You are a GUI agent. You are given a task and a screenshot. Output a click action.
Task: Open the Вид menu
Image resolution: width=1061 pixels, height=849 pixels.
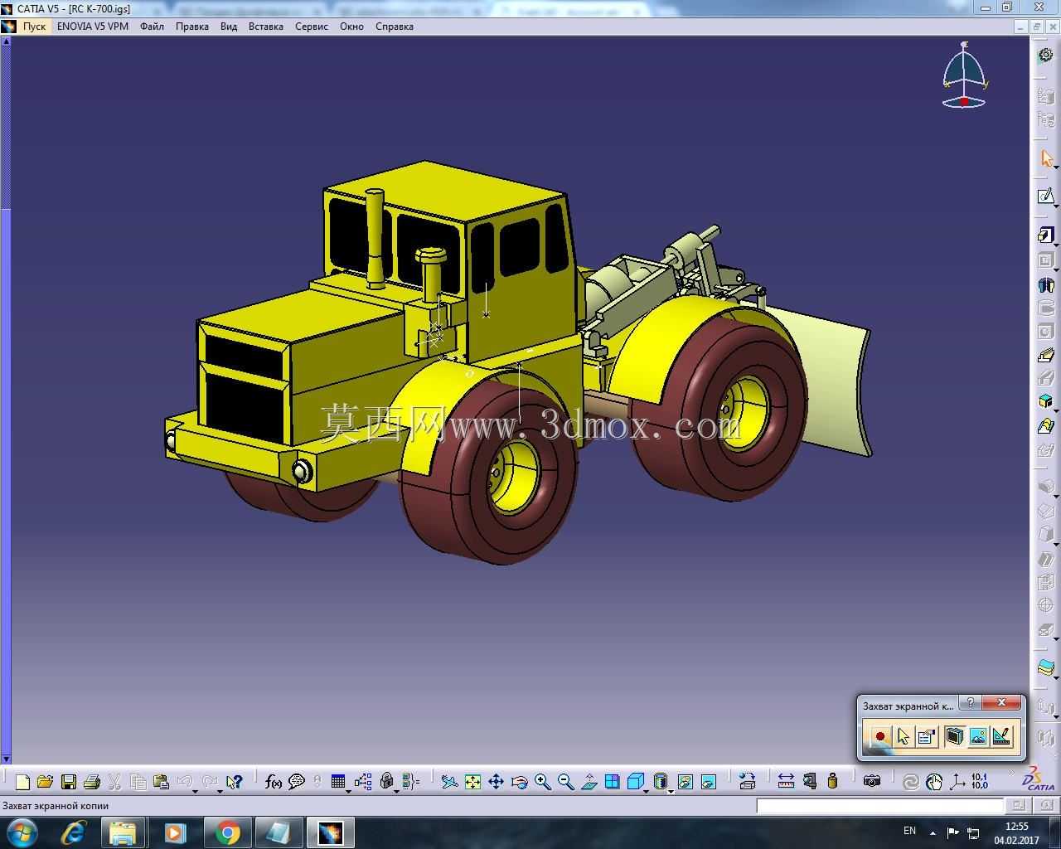click(x=229, y=27)
